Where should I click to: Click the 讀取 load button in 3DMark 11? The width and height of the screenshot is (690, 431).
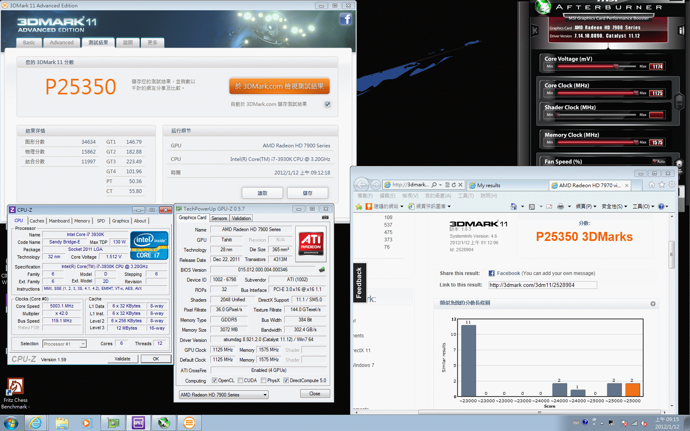[262, 193]
